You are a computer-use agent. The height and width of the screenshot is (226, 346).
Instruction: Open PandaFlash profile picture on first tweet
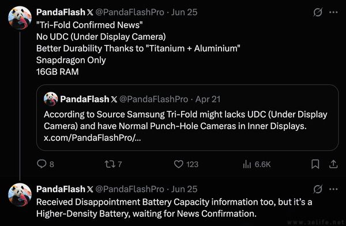pos(20,18)
